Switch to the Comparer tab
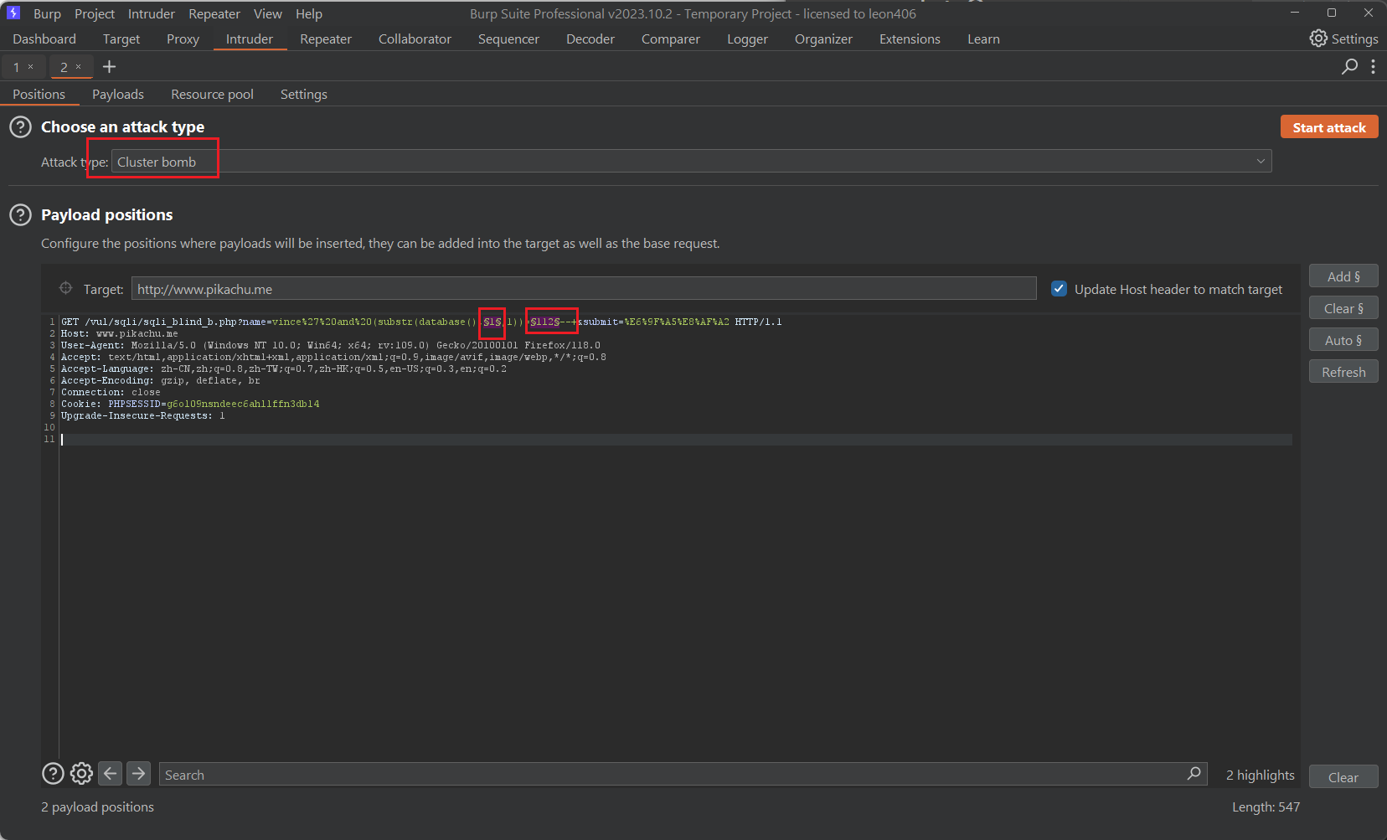This screenshot has width=1387, height=840. 671,39
